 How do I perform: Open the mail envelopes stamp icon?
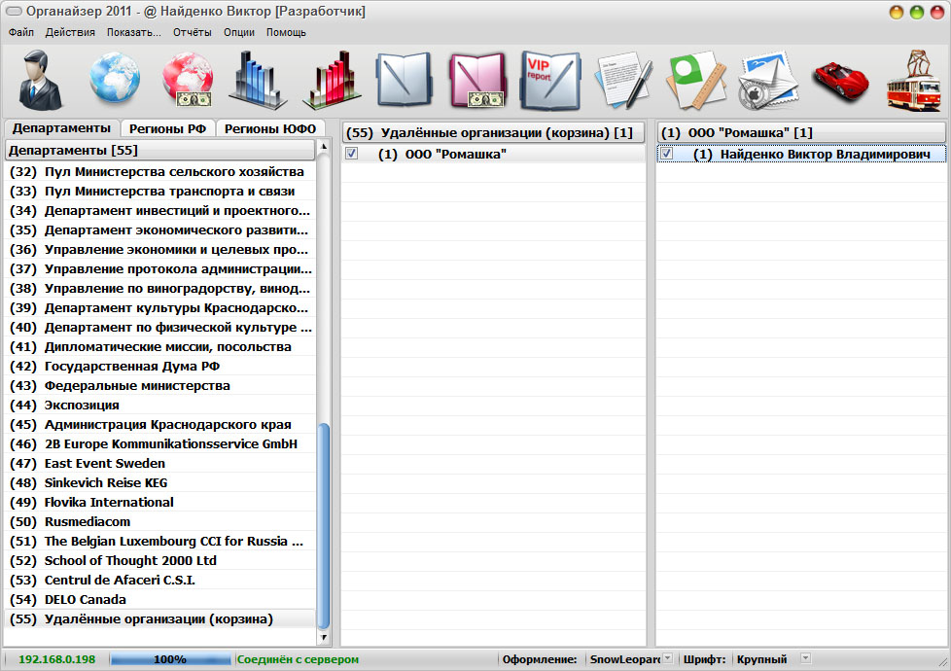767,81
